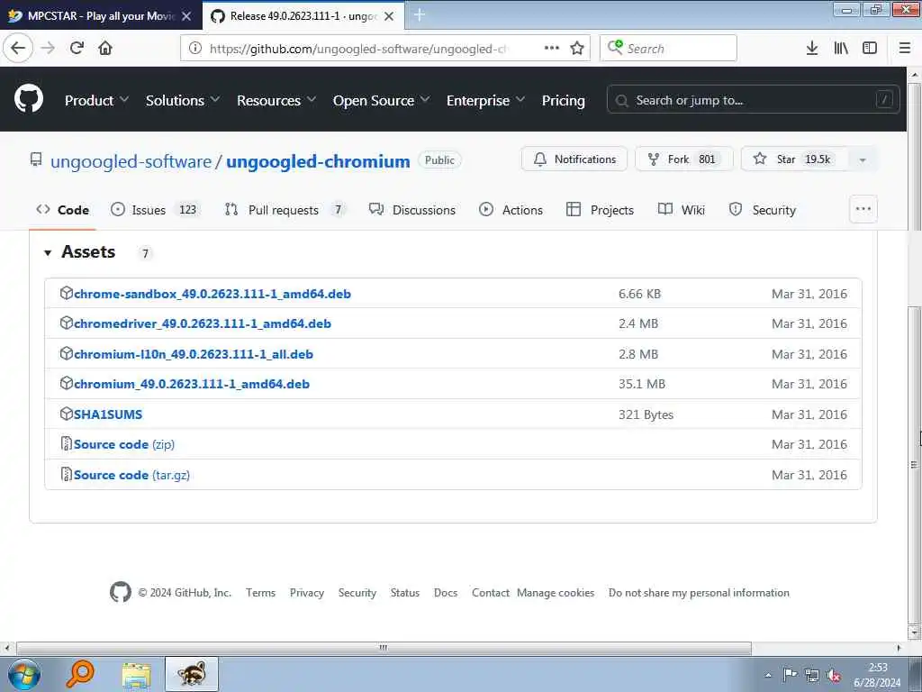Expand the Solutions menu
This screenshot has width=922, height=692.
click(x=182, y=101)
